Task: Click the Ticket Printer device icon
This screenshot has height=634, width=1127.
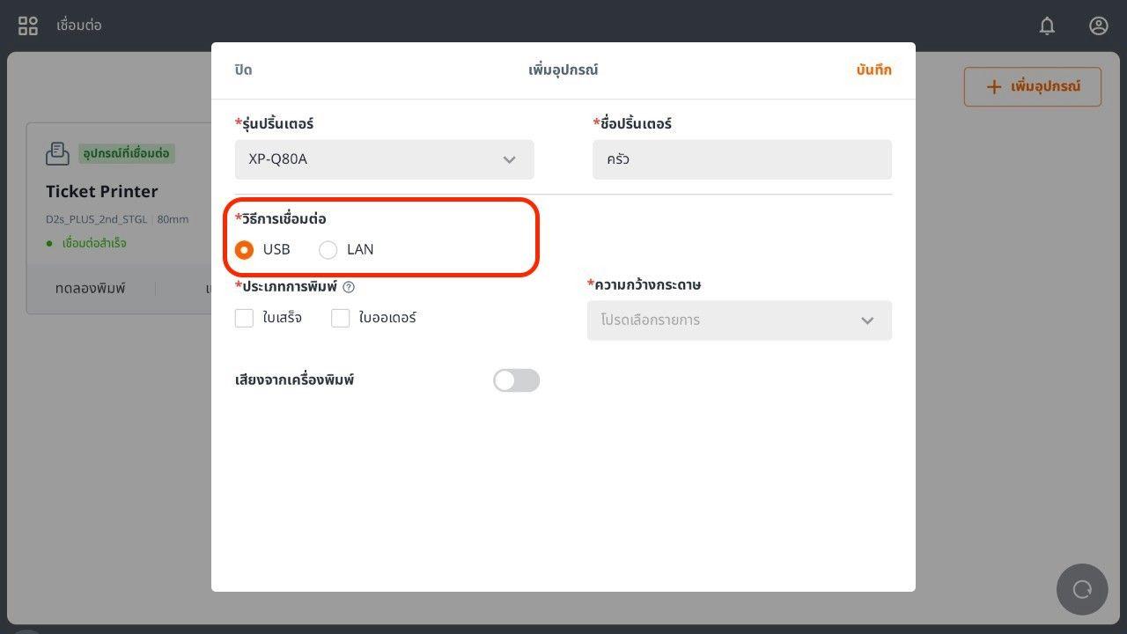Action: coord(57,153)
